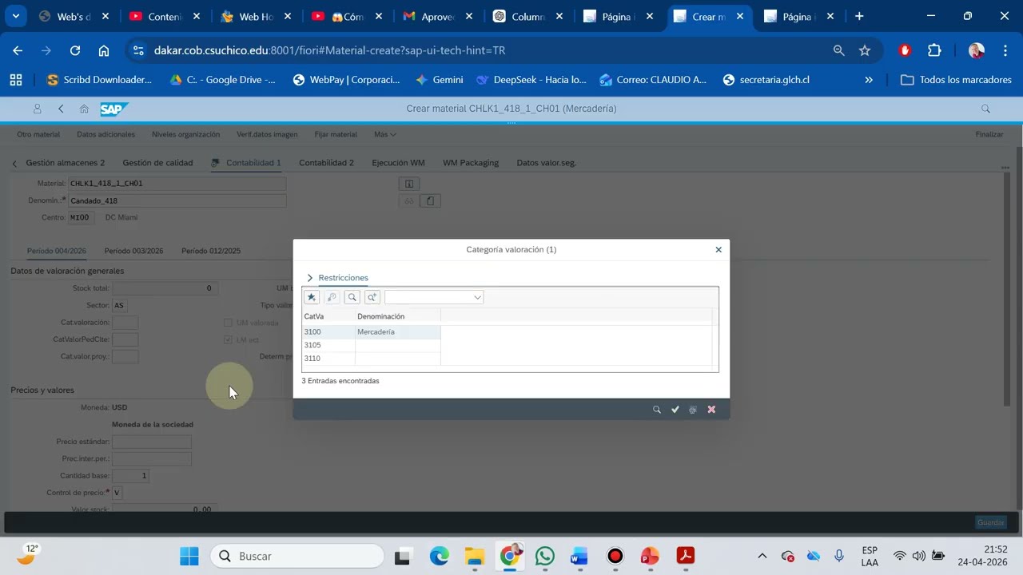Image resolution: width=1023 pixels, height=575 pixels.
Task: Select the Período 012/2025 tab
Action: click(211, 251)
